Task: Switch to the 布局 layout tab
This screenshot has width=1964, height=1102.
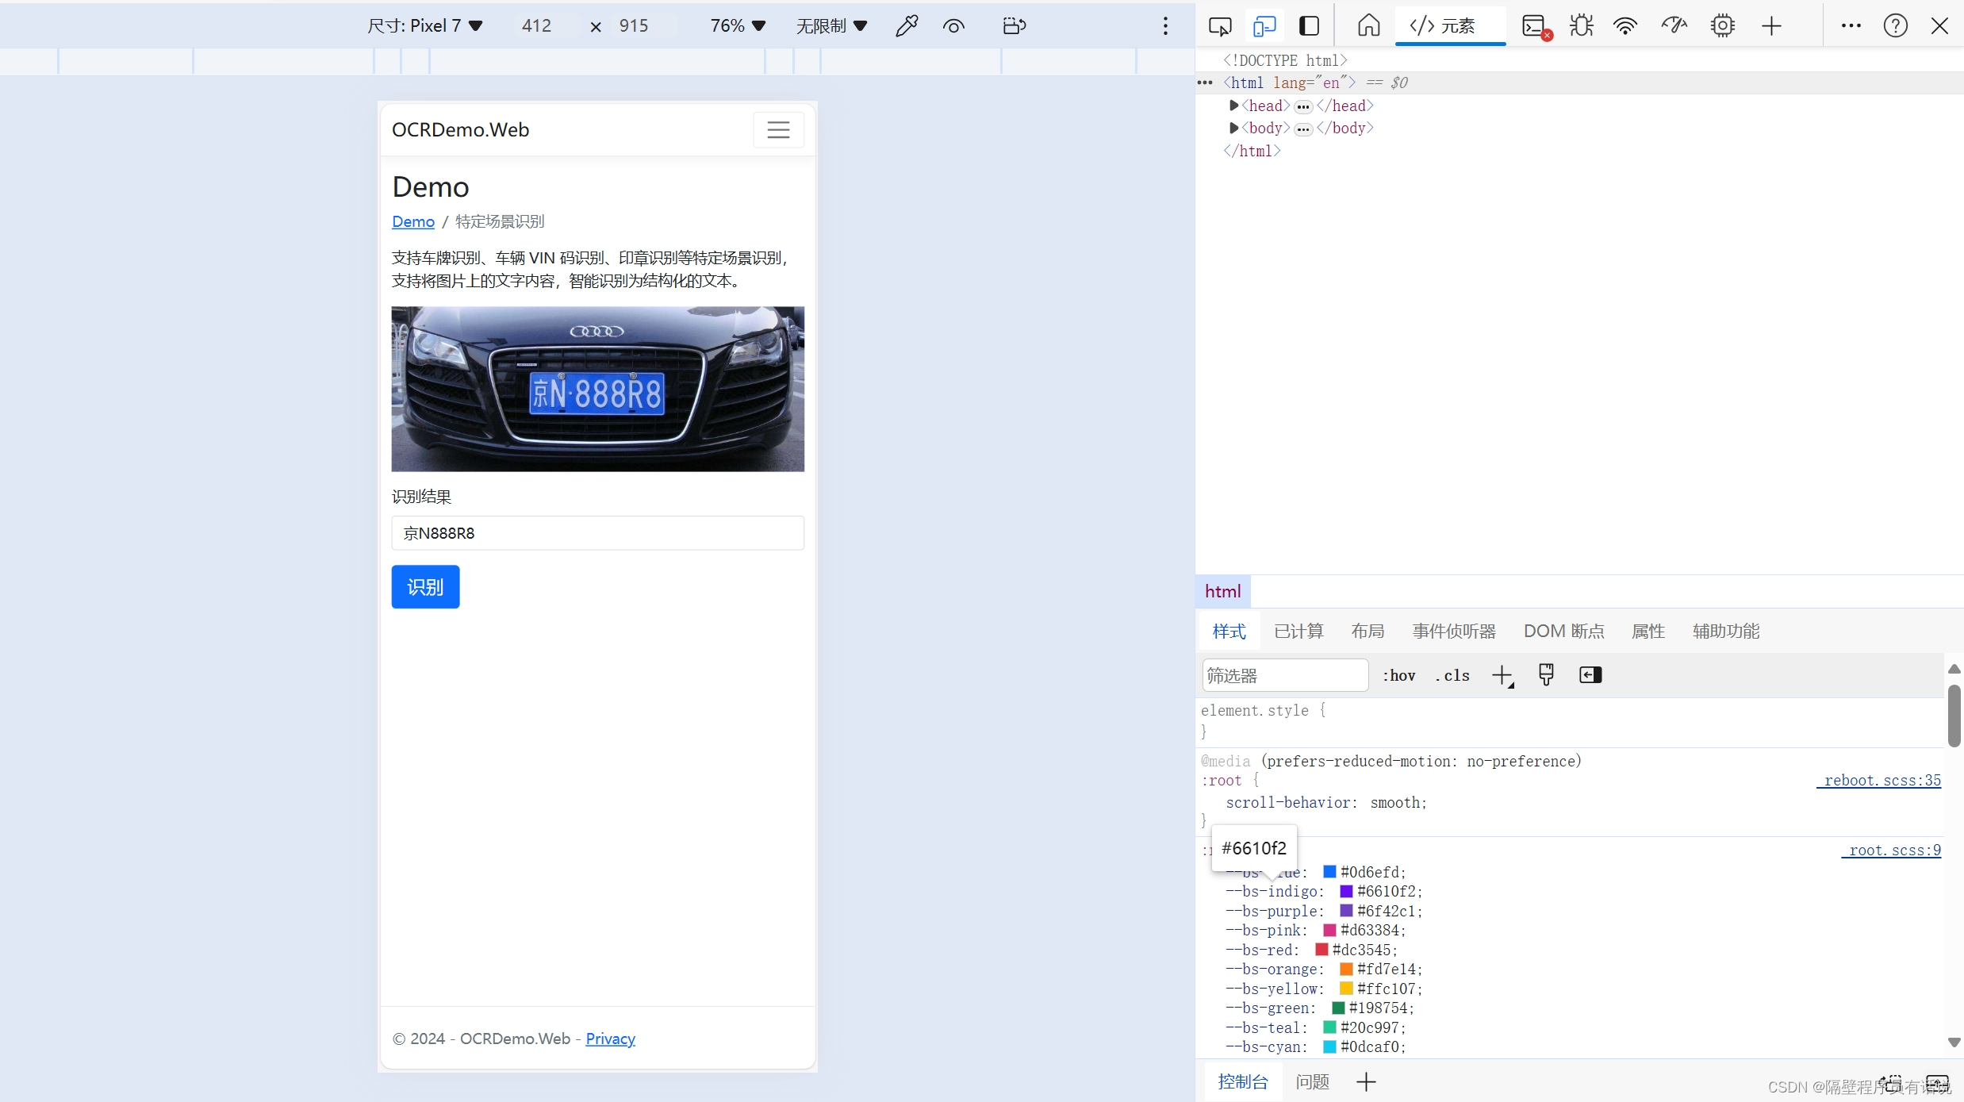Action: [1368, 631]
